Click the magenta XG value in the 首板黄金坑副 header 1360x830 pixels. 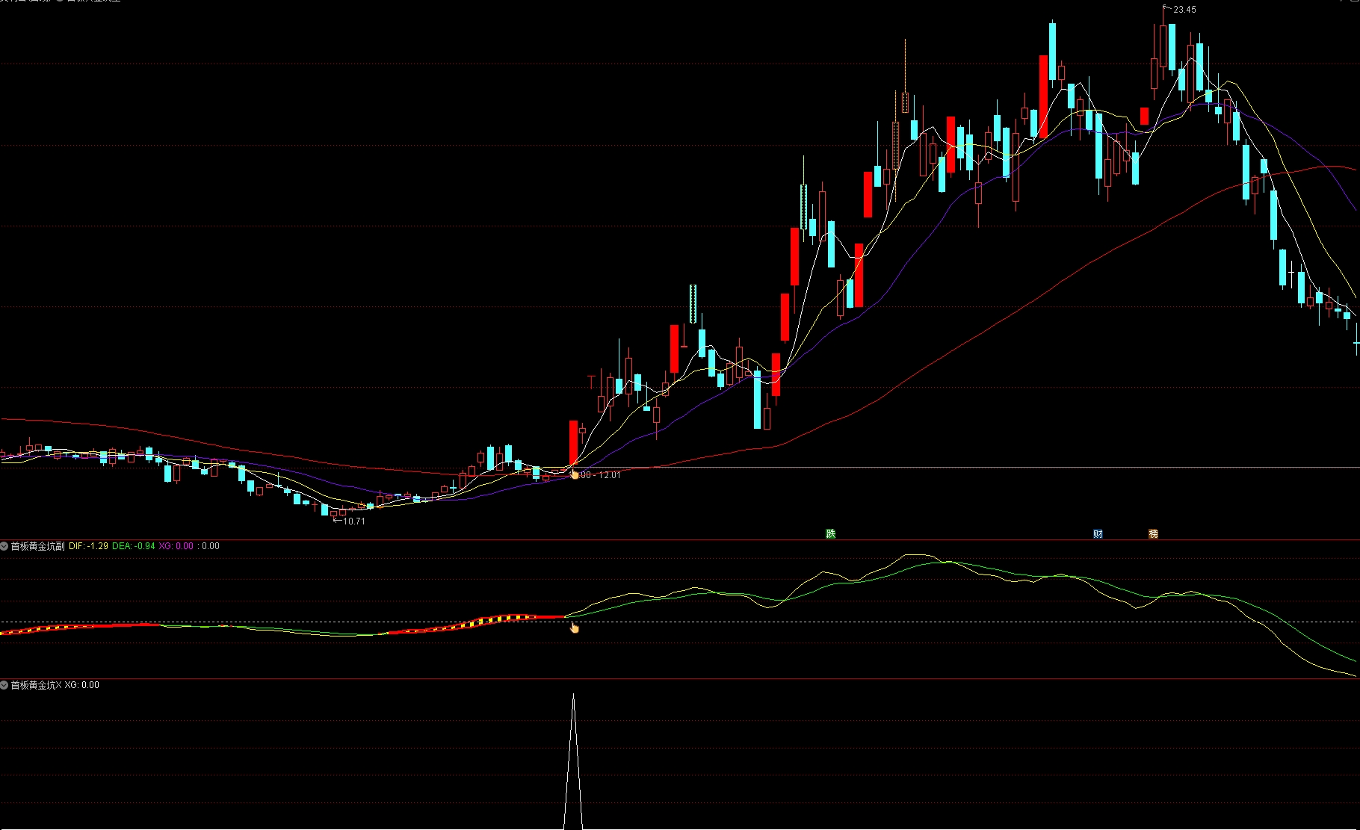point(176,546)
